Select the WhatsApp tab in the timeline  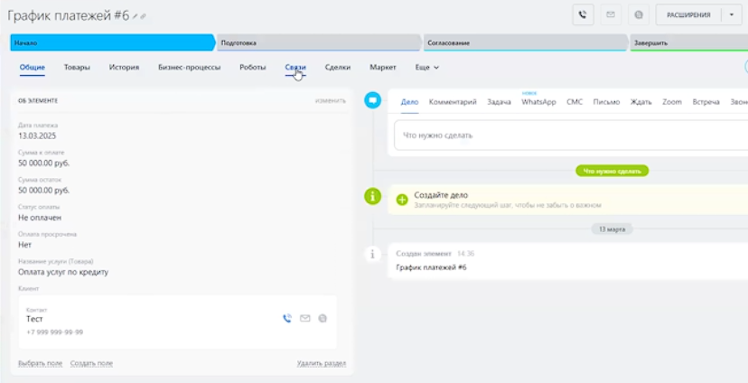(538, 102)
